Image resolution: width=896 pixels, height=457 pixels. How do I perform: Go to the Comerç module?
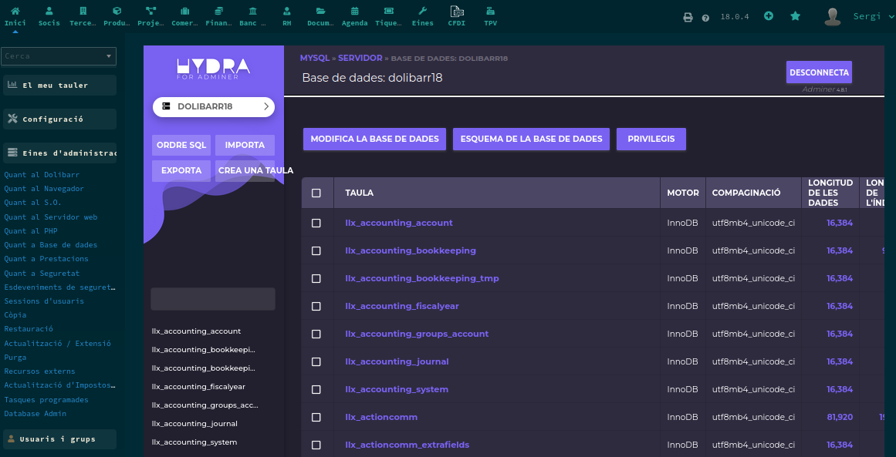[x=184, y=16]
